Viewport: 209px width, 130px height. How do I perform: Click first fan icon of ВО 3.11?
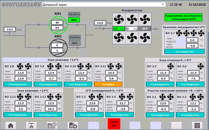(x=111, y=66)
